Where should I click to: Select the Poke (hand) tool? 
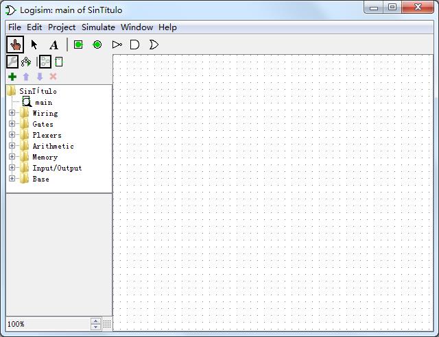(x=15, y=45)
